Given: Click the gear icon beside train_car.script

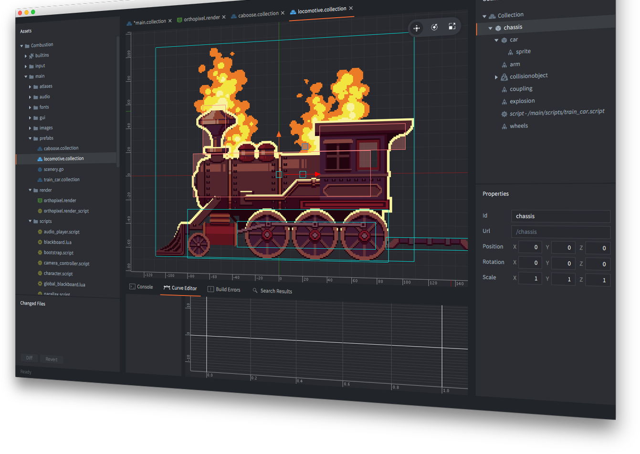Looking at the screenshot, I should 504,114.
